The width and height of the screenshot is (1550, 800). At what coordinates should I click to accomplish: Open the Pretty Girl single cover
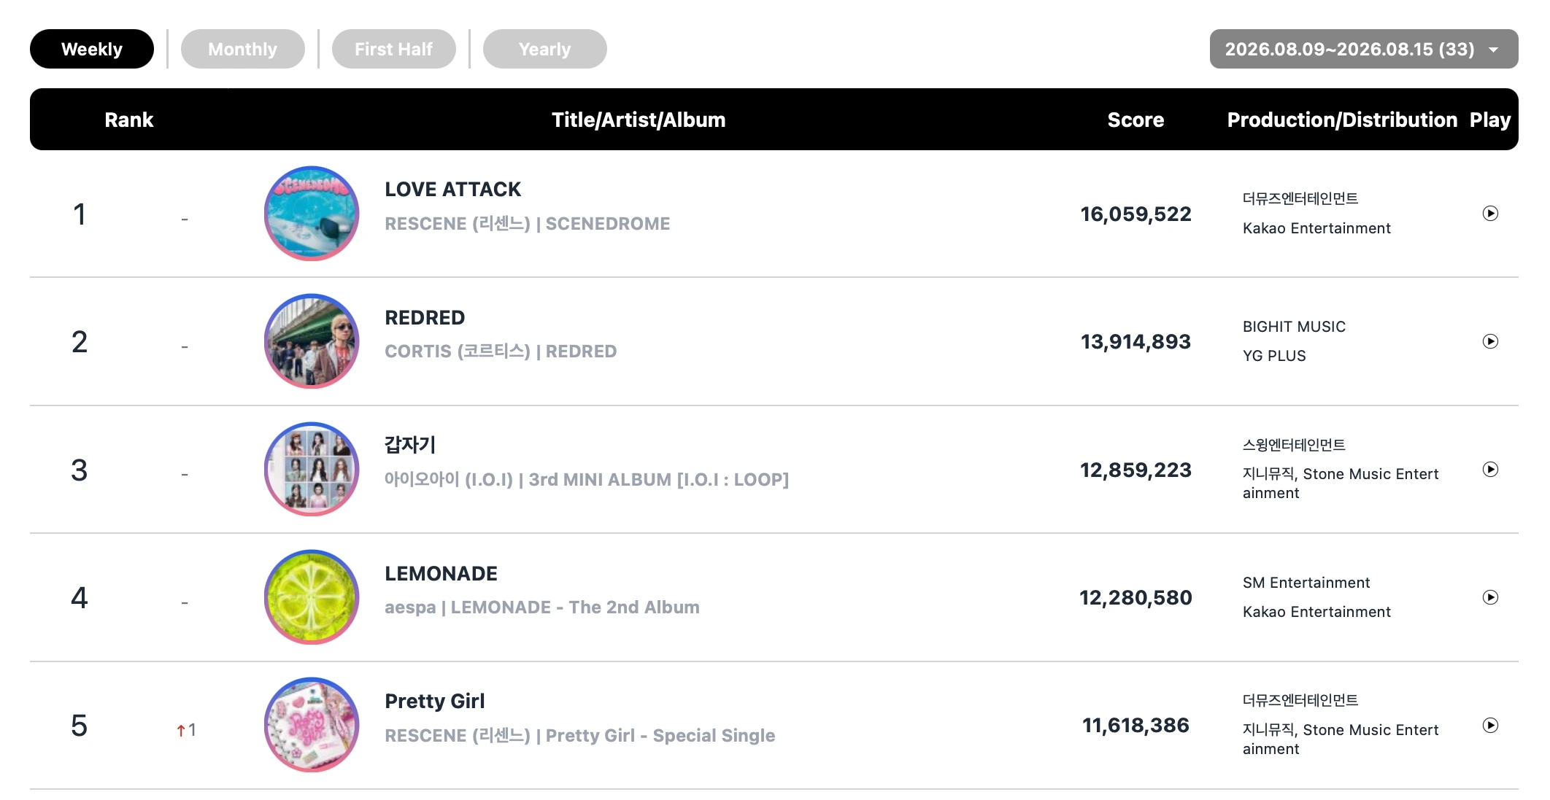(x=312, y=725)
